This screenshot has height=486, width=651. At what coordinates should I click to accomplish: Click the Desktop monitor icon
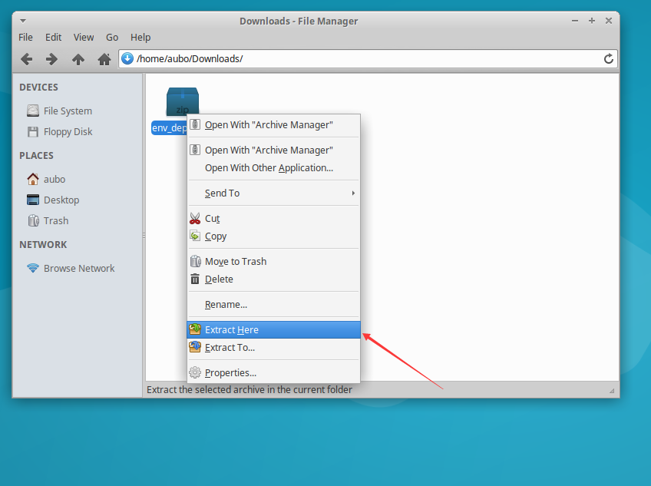33,200
